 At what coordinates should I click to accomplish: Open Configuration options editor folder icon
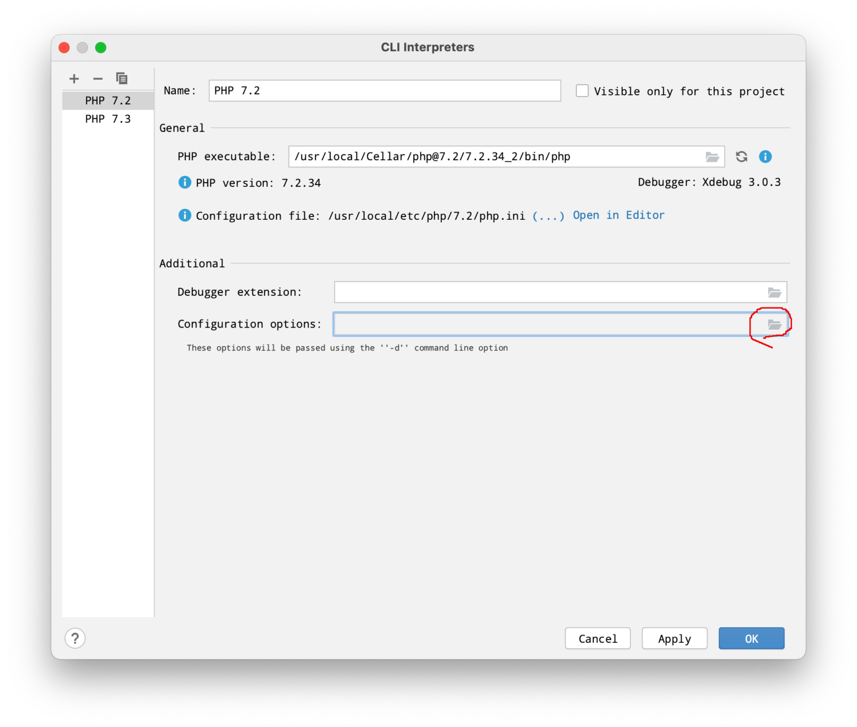[x=774, y=325]
